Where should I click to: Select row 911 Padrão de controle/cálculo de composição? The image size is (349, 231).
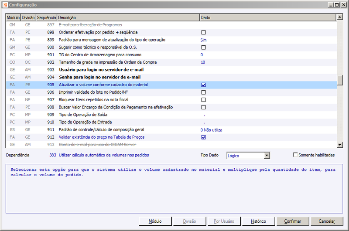coord(171,129)
